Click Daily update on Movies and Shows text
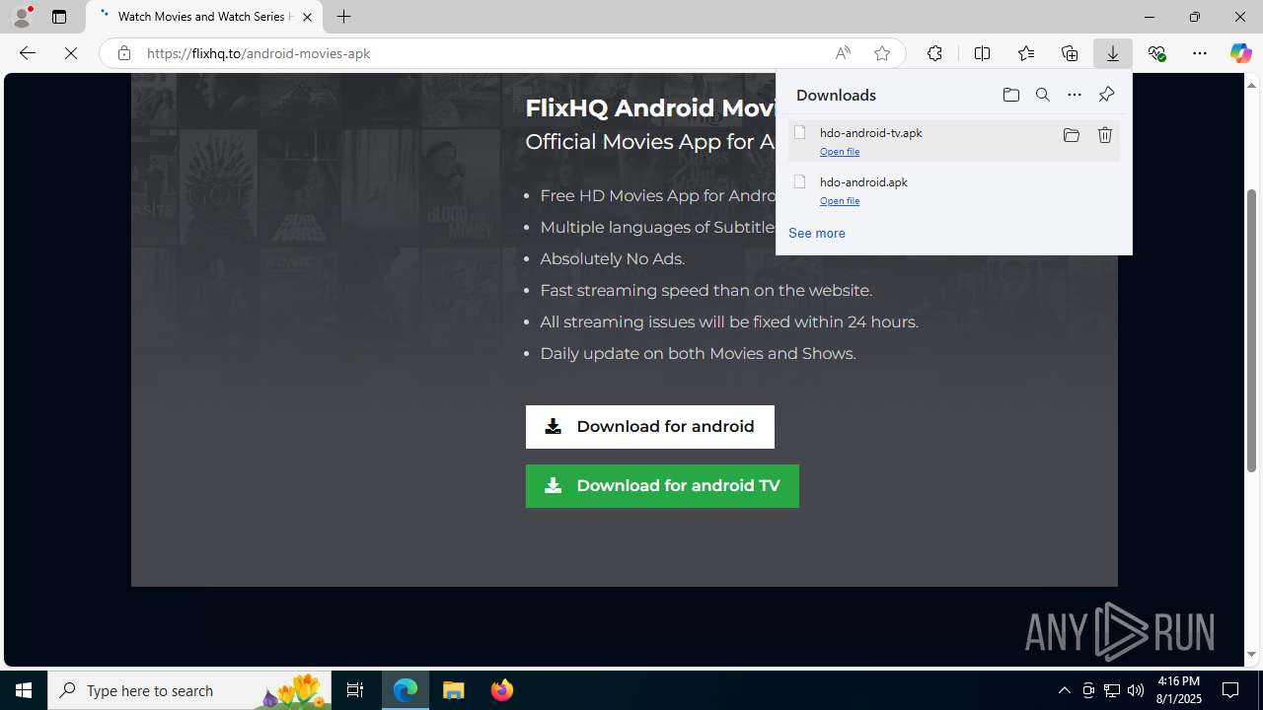 click(698, 354)
